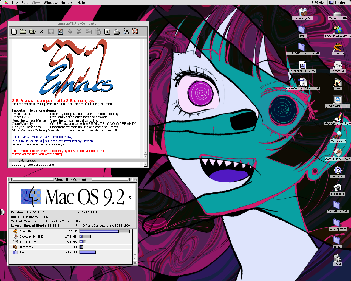Select the Toast_501_523_Install folder
Viewport: 351px width, 281px height.
click(x=302, y=47)
